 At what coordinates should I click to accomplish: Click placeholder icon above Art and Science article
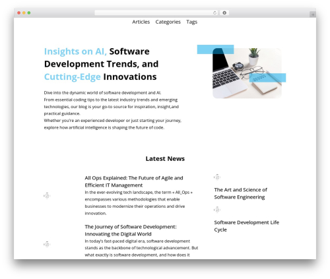click(217, 177)
